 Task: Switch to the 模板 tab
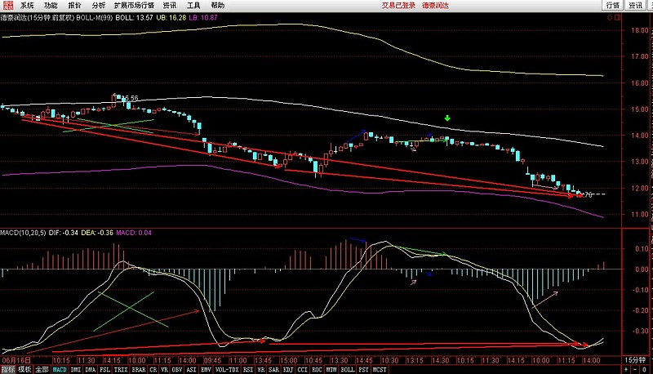(24, 369)
